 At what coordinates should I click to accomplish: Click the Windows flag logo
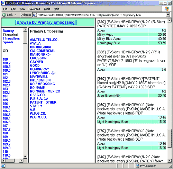point(167,9)
